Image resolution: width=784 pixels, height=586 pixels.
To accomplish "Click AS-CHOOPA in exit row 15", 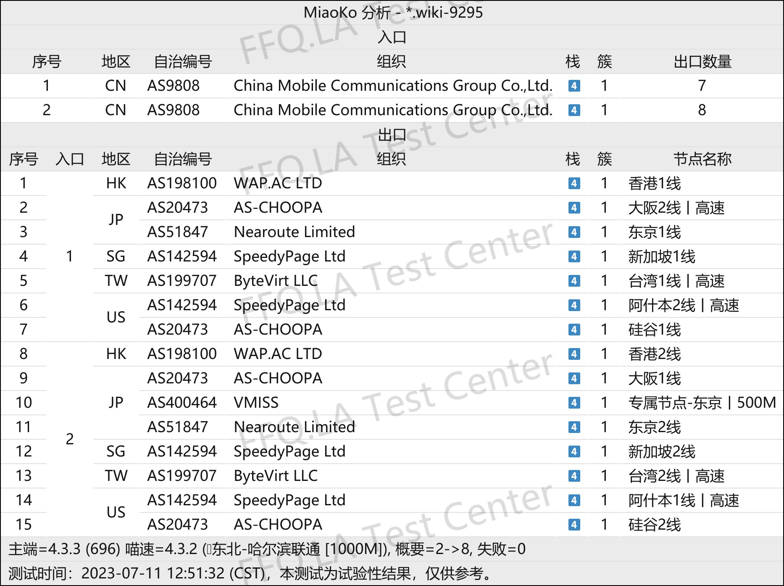I will (x=278, y=525).
